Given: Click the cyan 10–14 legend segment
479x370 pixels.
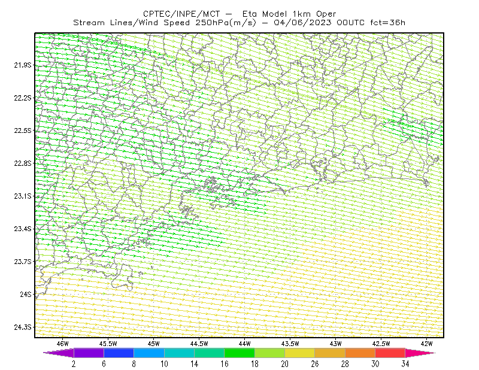Looking at the screenshot, I should click(x=179, y=353).
